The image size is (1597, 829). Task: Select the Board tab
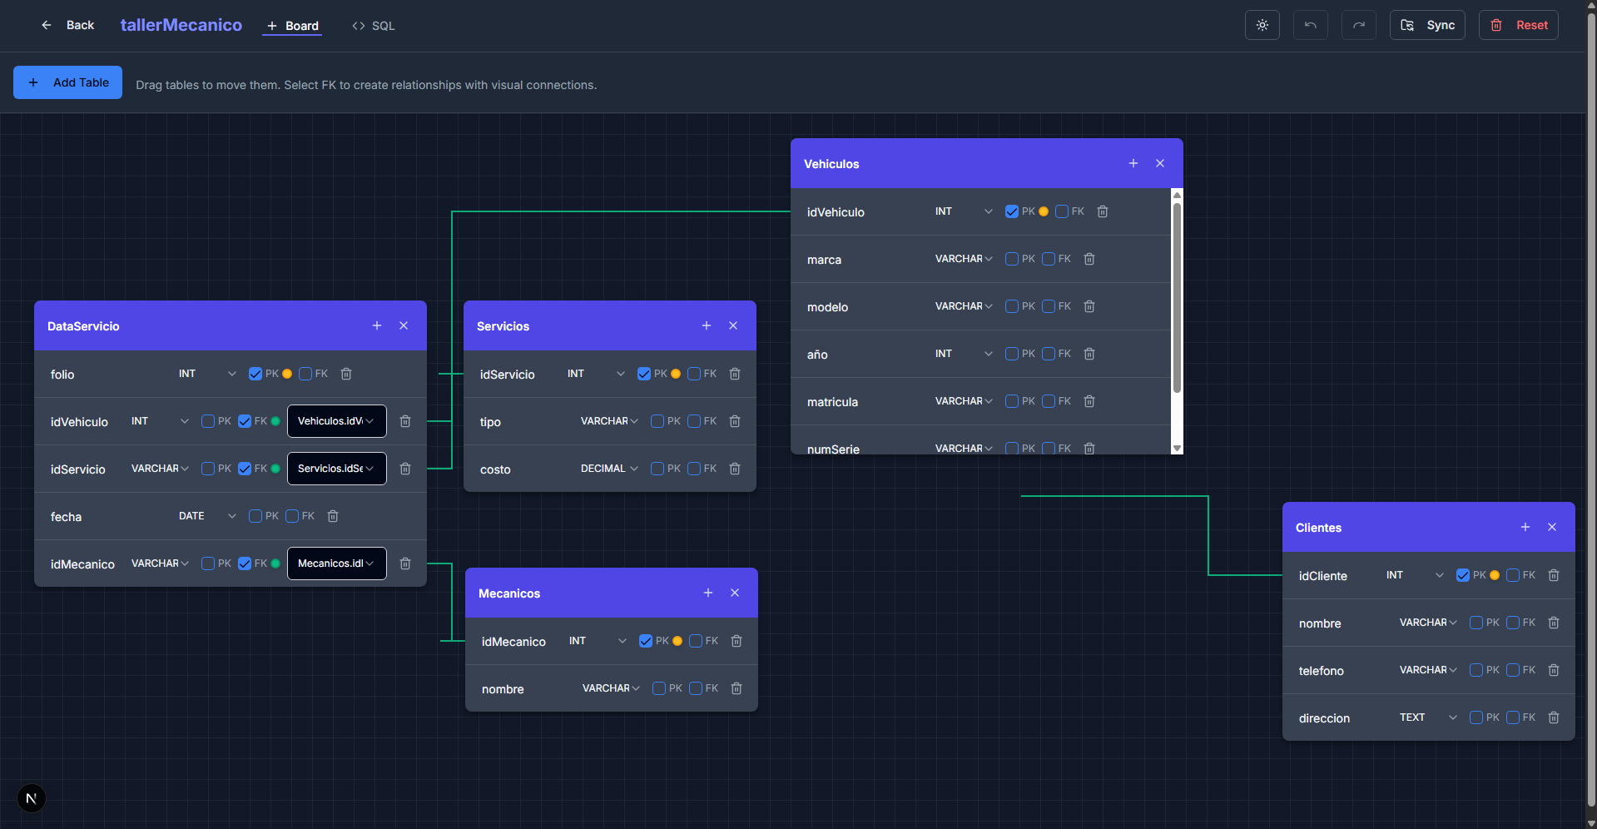pos(292,26)
